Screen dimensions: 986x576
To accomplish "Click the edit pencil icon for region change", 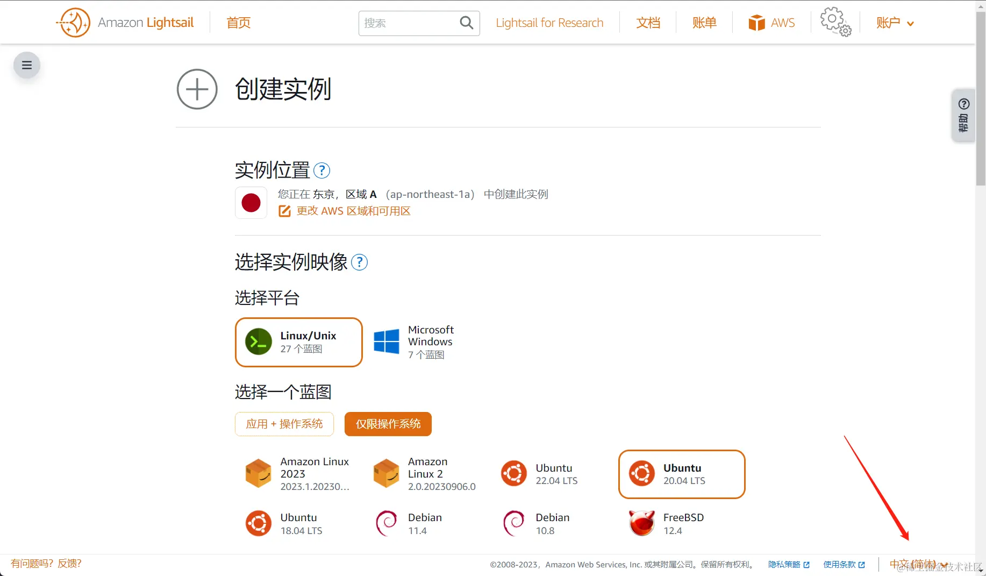I will [x=284, y=211].
